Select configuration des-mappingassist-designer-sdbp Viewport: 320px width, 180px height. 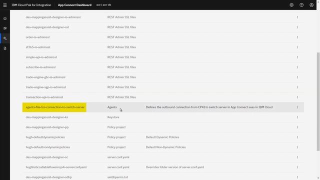tap(48, 177)
